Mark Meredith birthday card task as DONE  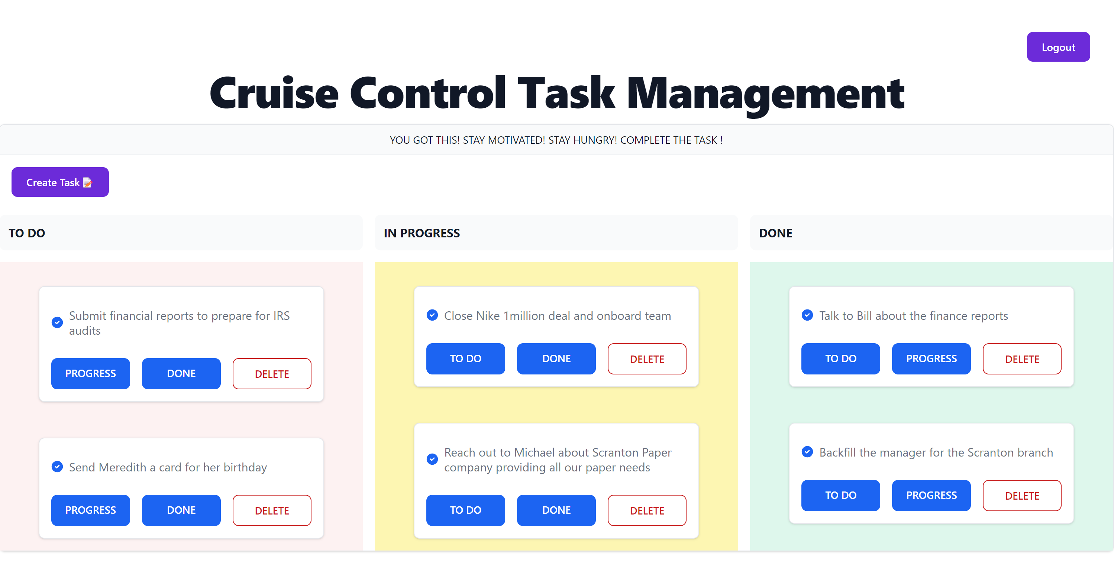181,510
